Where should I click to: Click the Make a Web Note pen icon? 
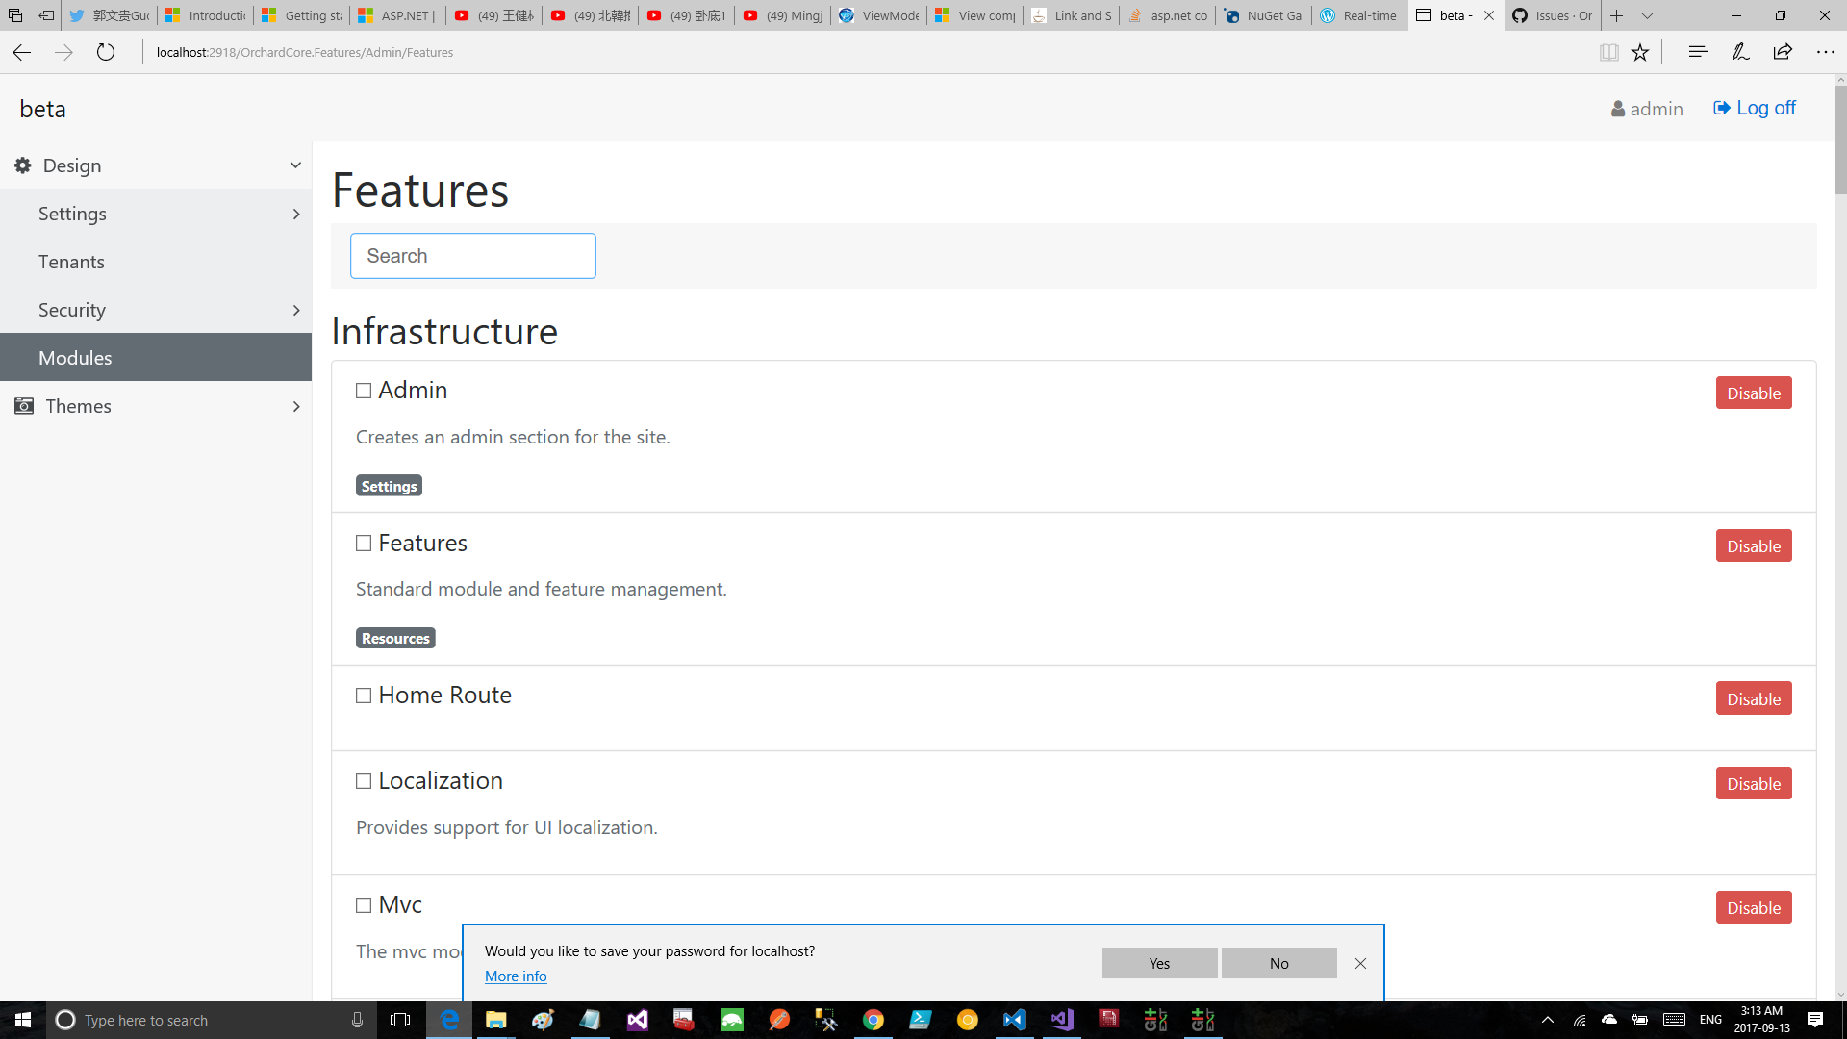click(x=1740, y=52)
